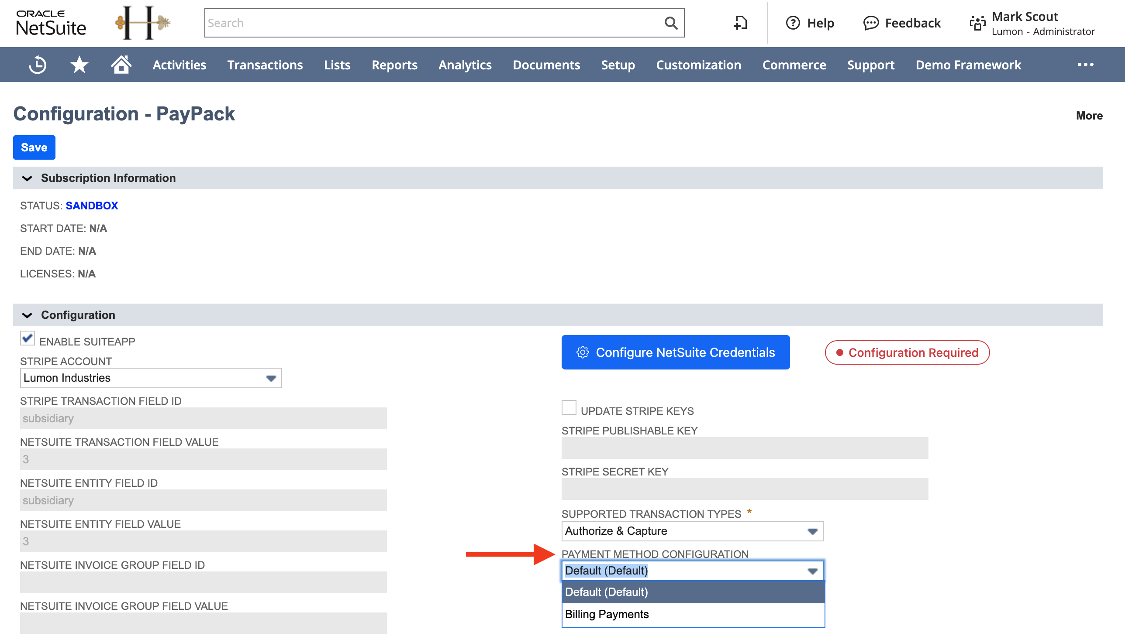This screenshot has height=643, width=1125.
Task: Click NetSuite Invoice Group Field Value field
Action: (204, 623)
